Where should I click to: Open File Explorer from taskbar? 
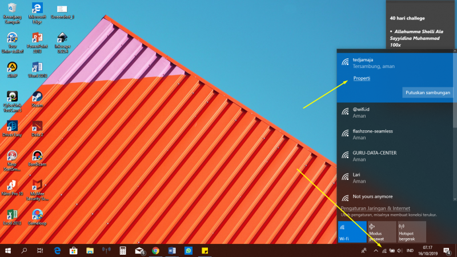(x=90, y=251)
